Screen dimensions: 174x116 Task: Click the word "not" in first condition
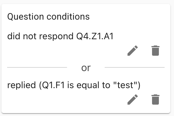tap(28, 36)
